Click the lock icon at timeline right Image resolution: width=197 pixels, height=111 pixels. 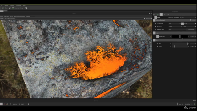(x=195, y=104)
